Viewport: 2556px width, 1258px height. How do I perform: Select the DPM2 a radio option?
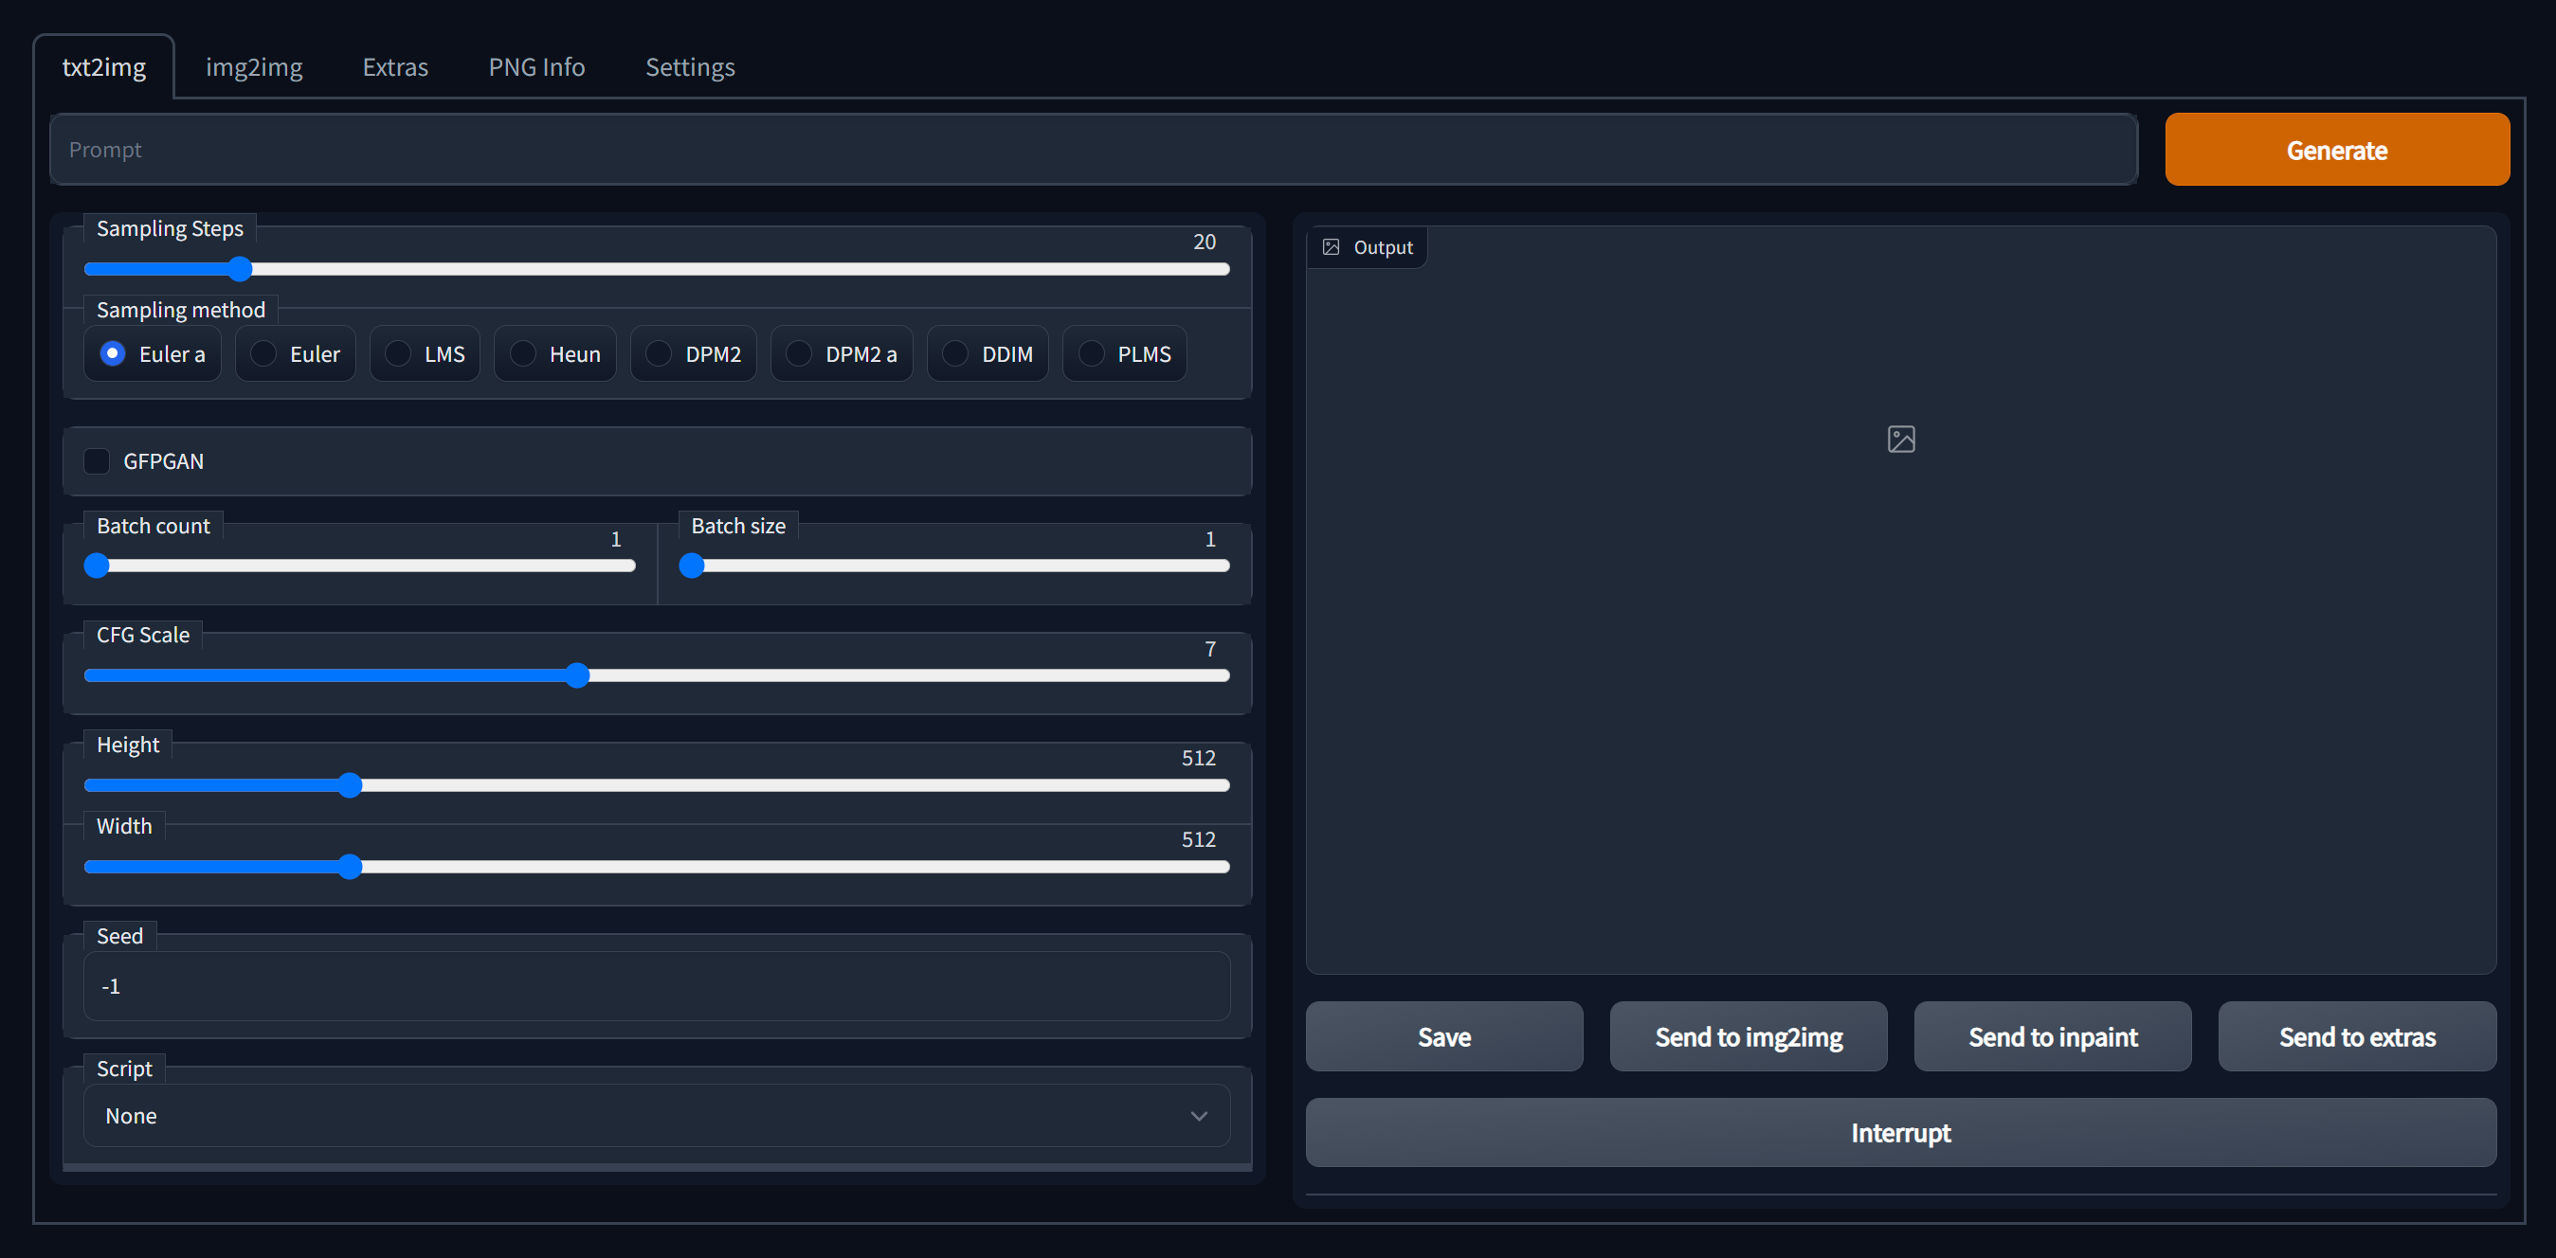[x=800, y=354]
